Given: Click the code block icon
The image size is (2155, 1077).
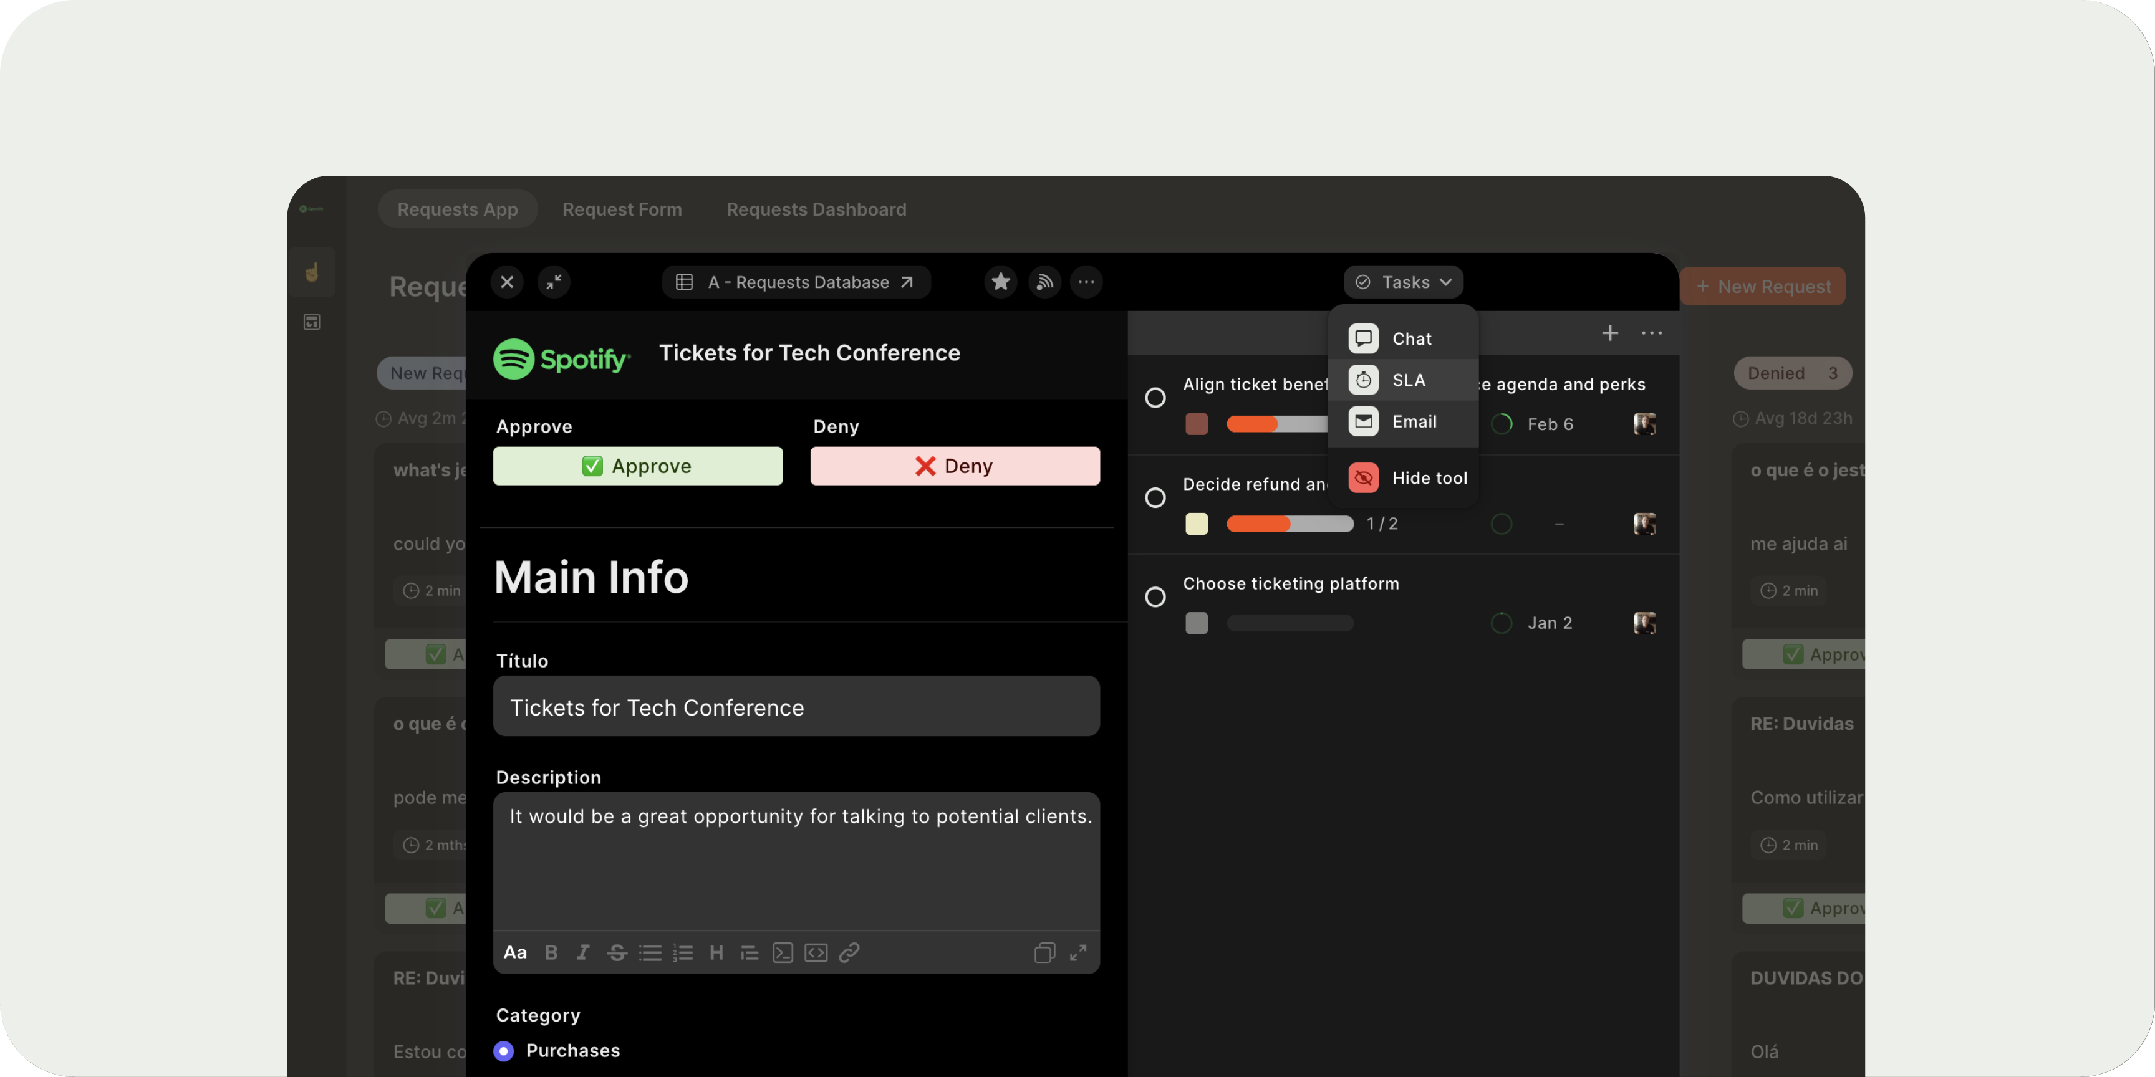Looking at the screenshot, I should click(x=816, y=952).
